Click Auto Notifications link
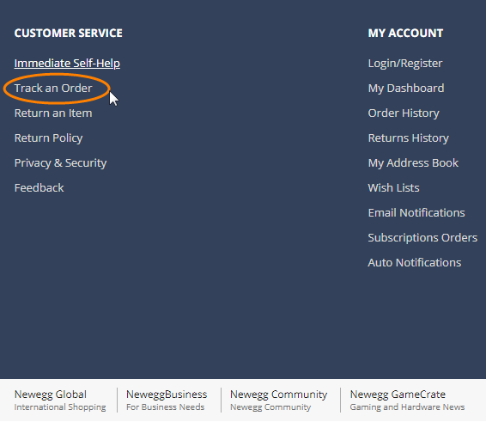The height and width of the screenshot is (422, 486). point(415,262)
